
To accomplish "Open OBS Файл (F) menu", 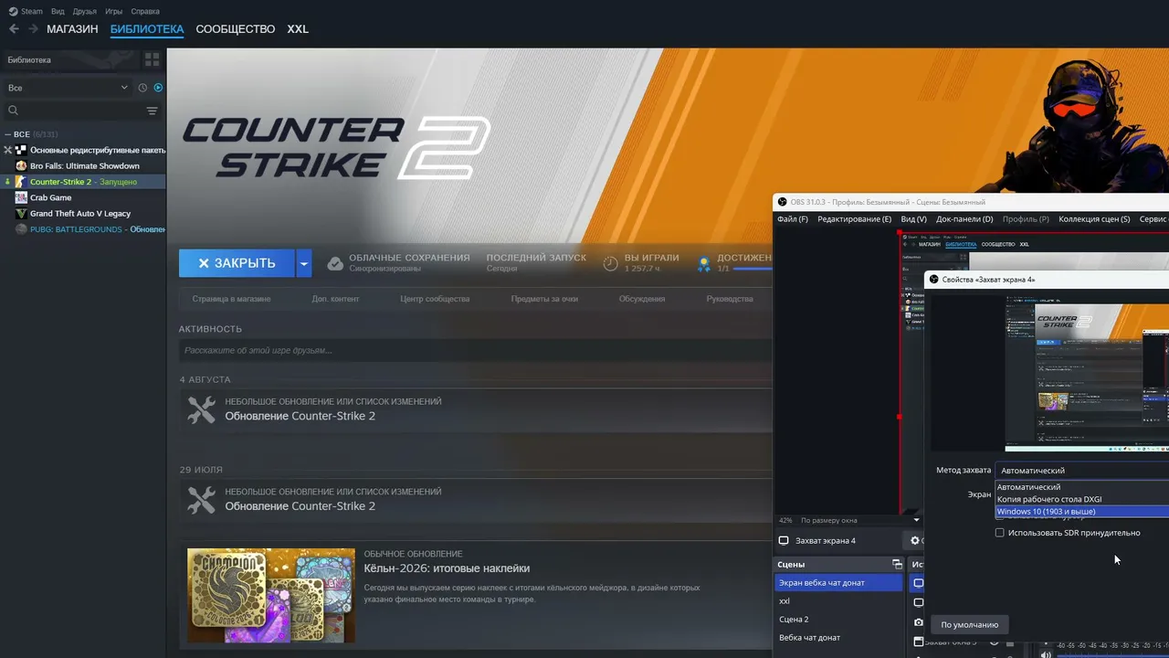I will (x=793, y=219).
